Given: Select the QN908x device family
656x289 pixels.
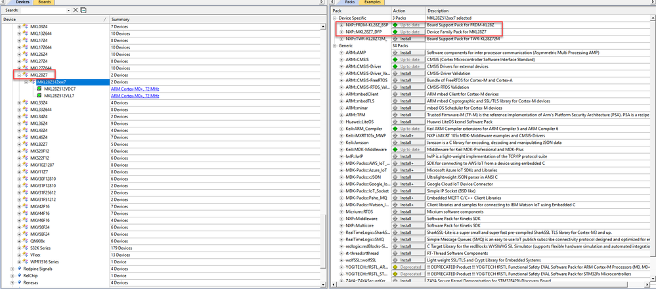Looking at the screenshot, I should click(37, 241).
